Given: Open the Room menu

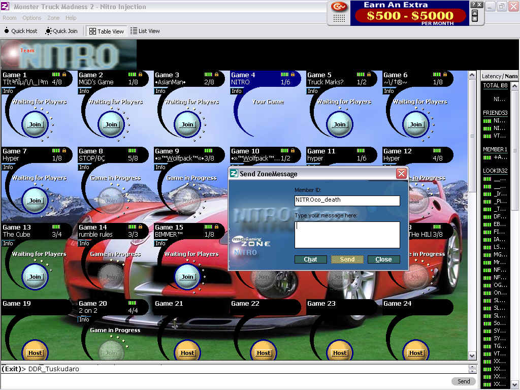Looking at the screenshot, I should [9, 18].
